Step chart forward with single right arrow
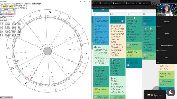Viewport: 177px width, 99px height. point(10,12)
